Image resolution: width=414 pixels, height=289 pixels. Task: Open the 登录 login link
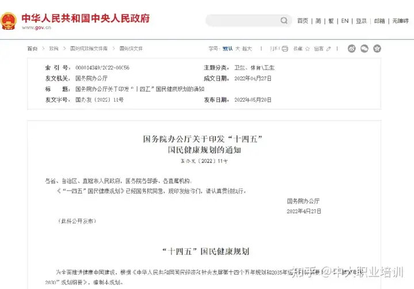pos(361,21)
